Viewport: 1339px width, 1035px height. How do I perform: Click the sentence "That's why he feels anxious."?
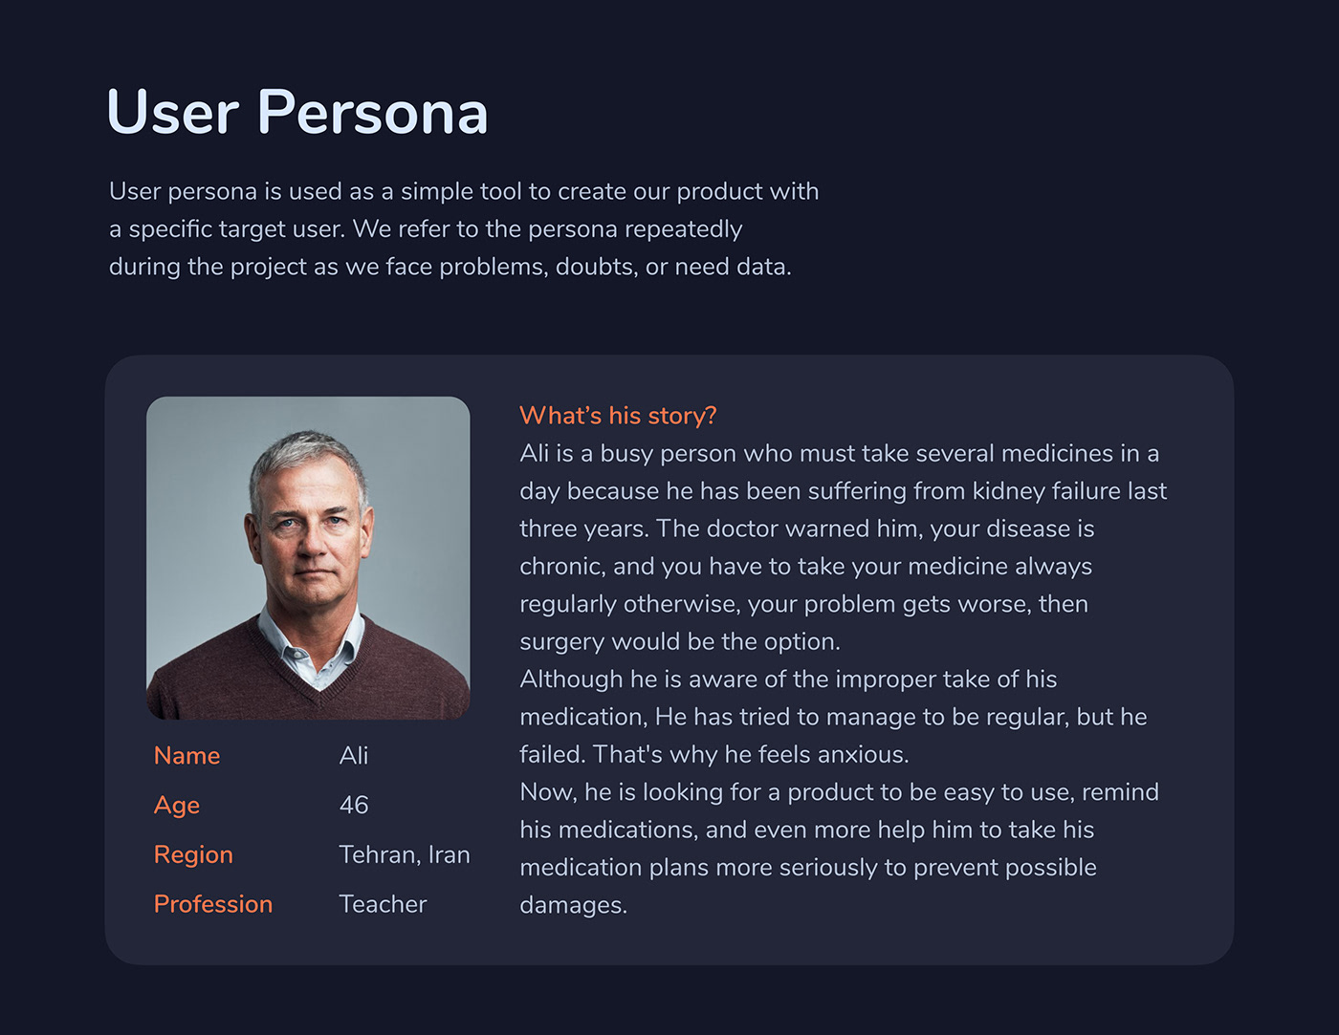[x=751, y=755]
